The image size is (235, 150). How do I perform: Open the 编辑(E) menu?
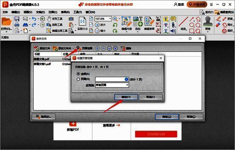[16, 12]
